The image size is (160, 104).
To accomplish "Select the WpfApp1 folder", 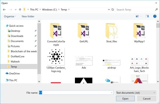I will [139, 33].
